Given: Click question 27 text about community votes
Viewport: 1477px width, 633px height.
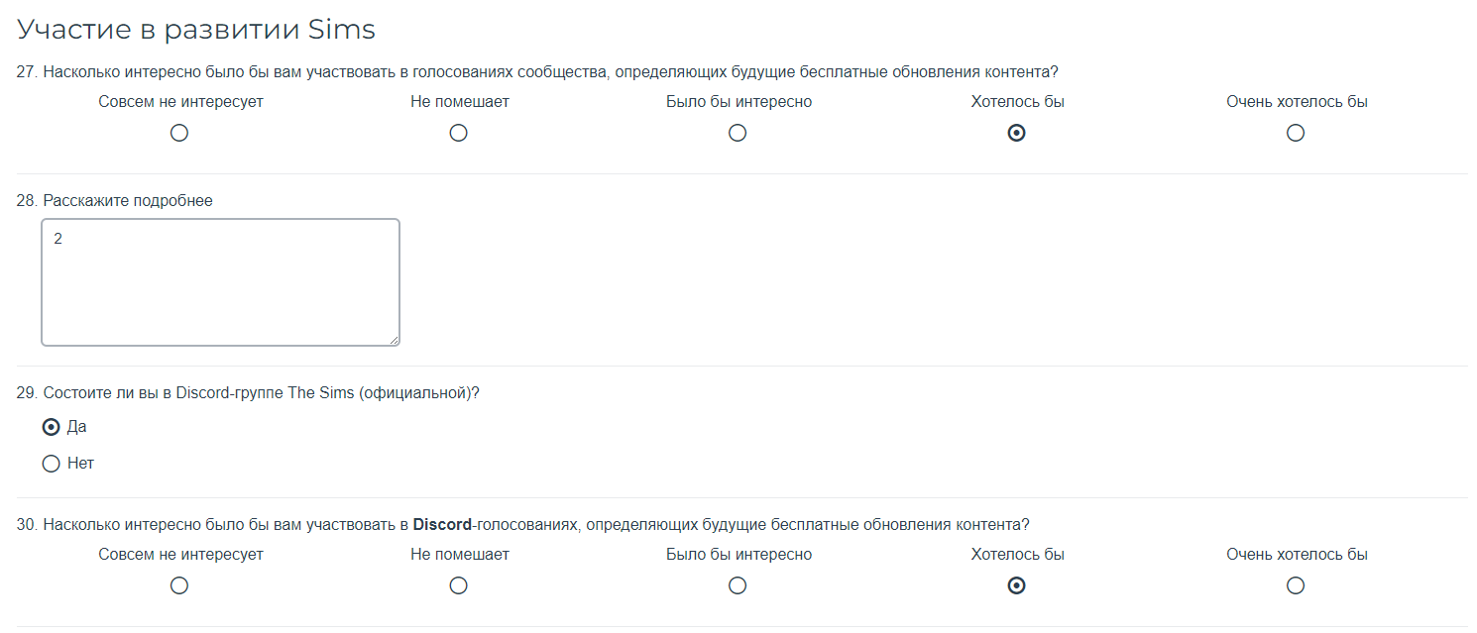Looking at the screenshot, I should pos(537,72).
